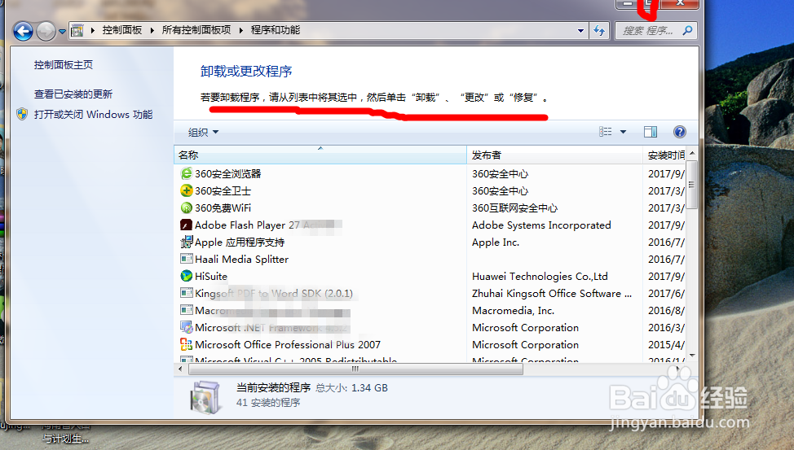This screenshot has height=450, width=794.
Task: Open 打开或关闭 Windows 功能 link
Action: coord(93,114)
